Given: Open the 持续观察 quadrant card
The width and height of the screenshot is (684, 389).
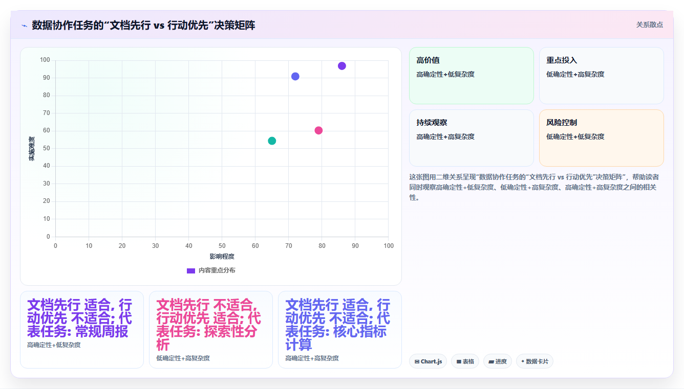Looking at the screenshot, I should 472,138.
